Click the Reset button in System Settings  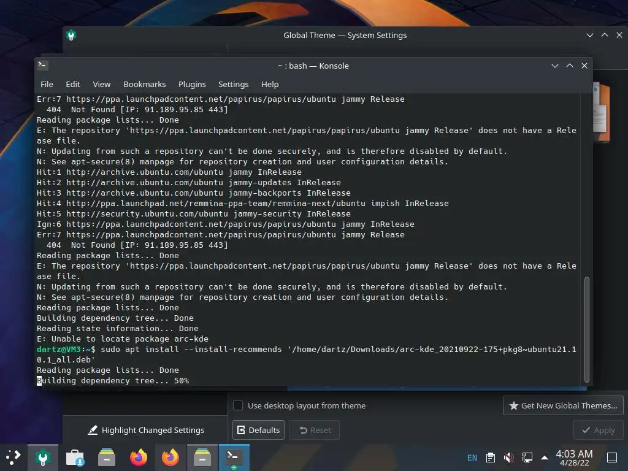(x=315, y=430)
